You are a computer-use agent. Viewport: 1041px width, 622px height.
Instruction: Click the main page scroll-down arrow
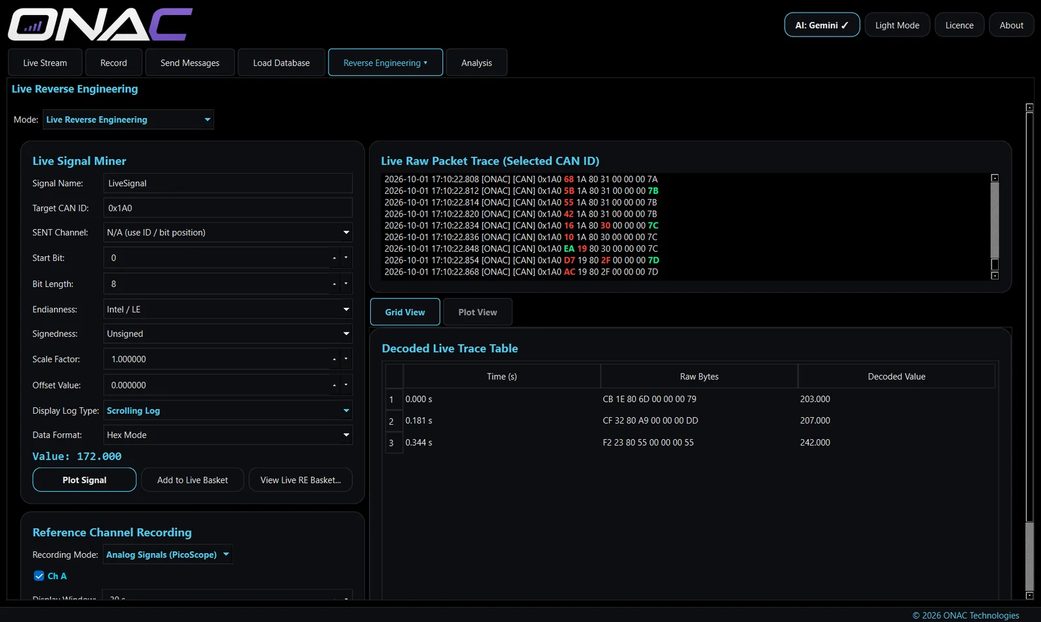click(x=1029, y=595)
